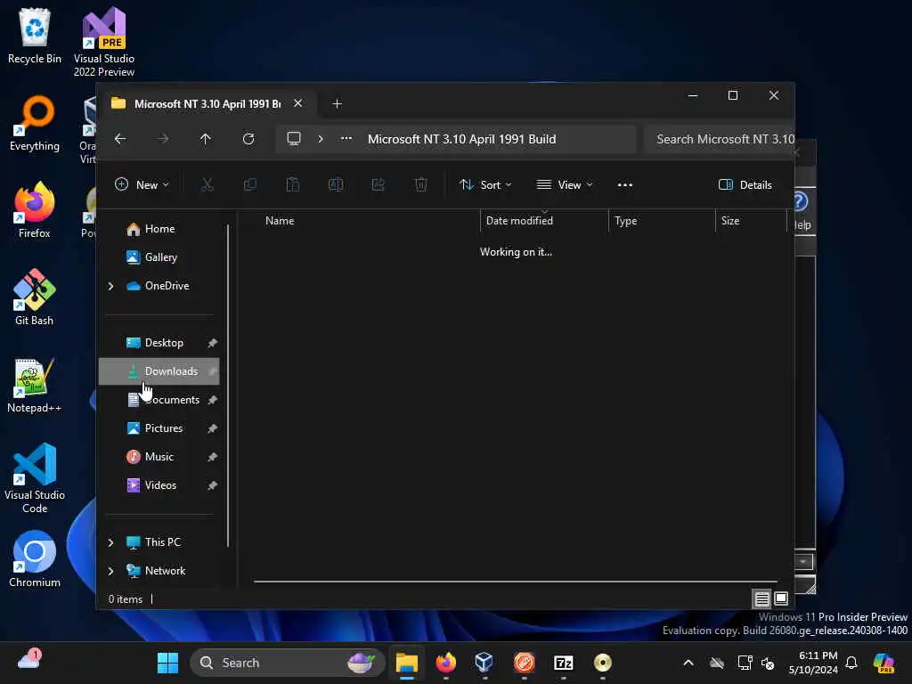Refresh the current folder view
The height and width of the screenshot is (684, 912).
tap(248, 139)
